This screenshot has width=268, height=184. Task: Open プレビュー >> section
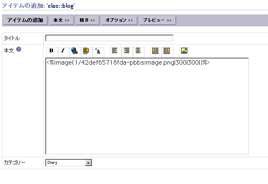pos(157,20)
